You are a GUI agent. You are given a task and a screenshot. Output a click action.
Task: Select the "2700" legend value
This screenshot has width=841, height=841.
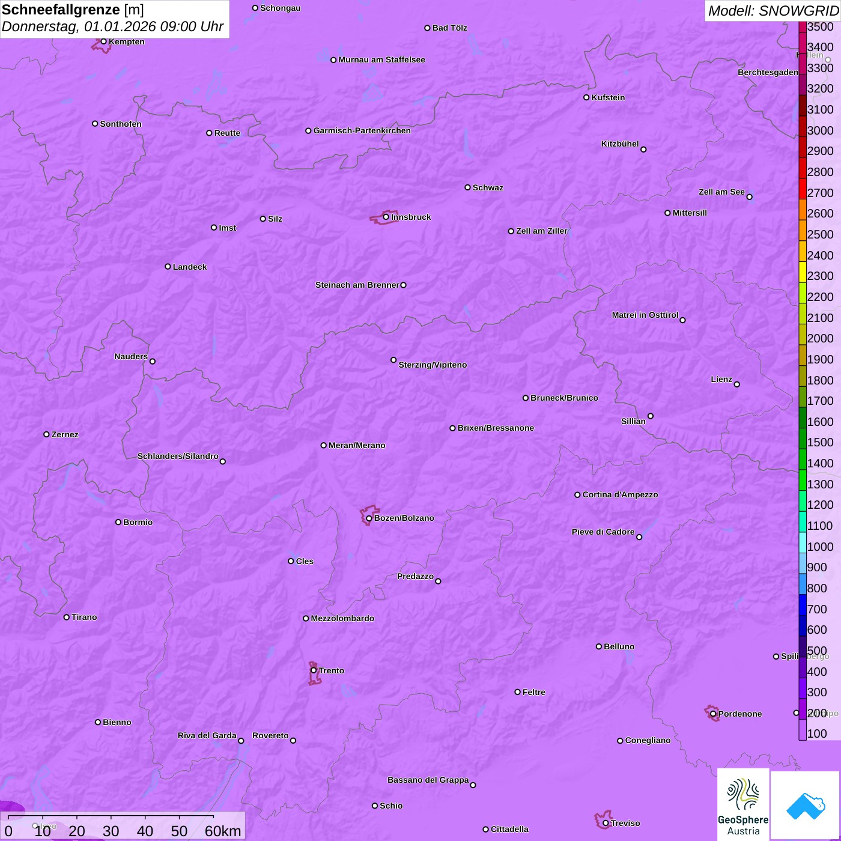pos(821,193)
